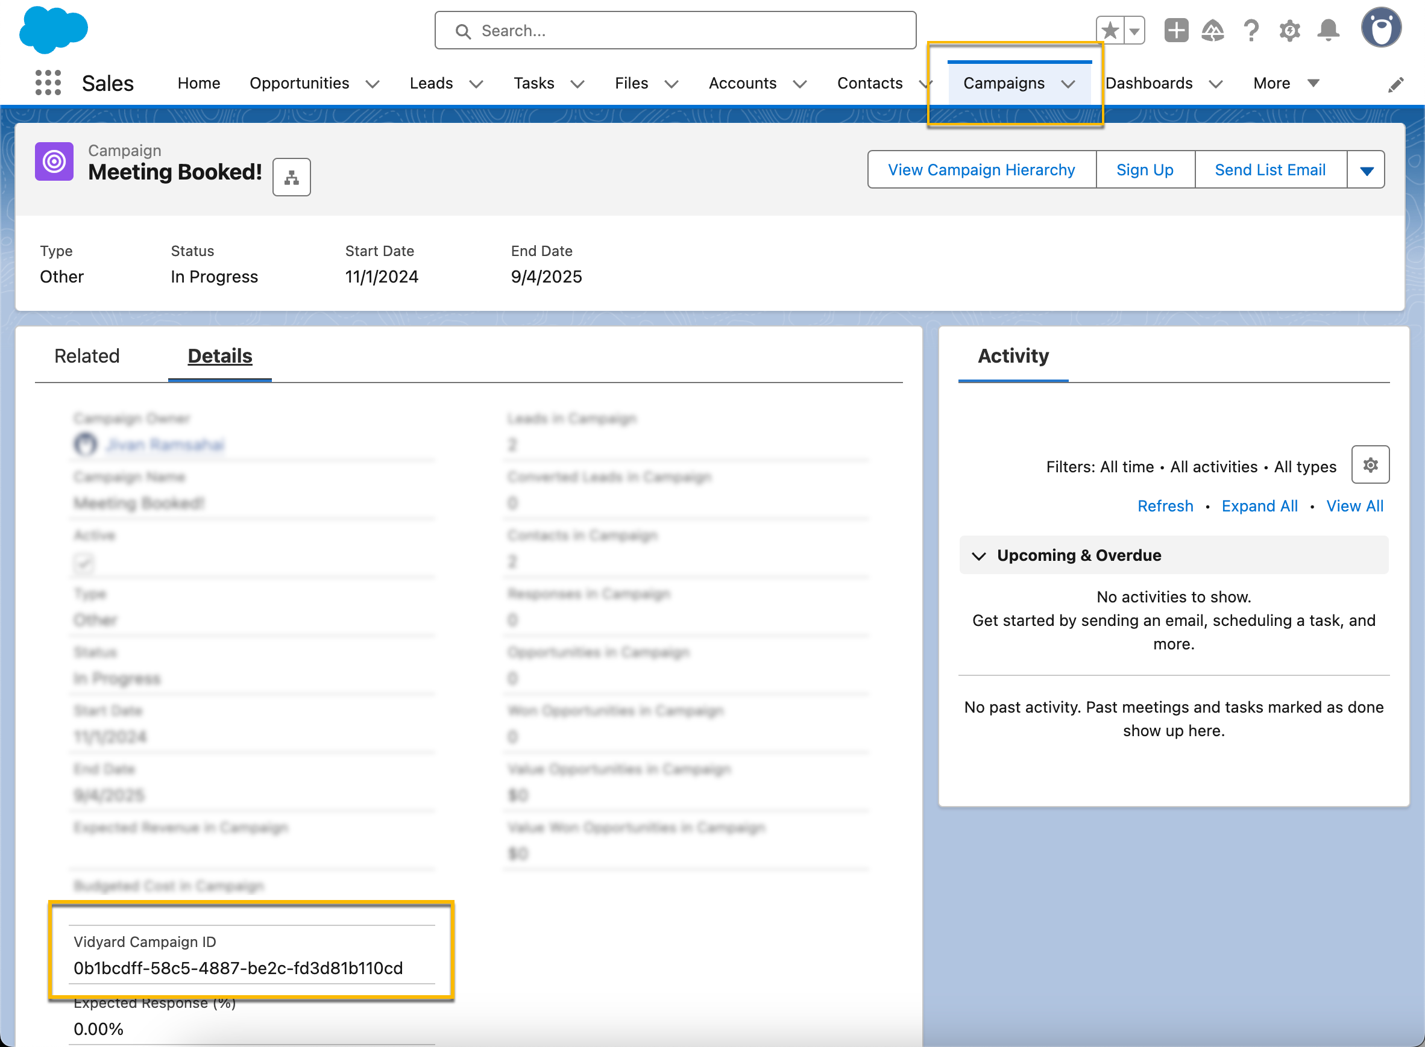Click the View All link
The image size is (1425, 1047).
pos(1354,507)
